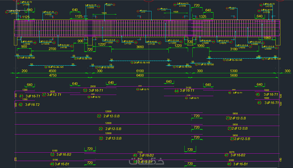Viewport: 293px width, 168px height.
Task: Select the "2700" dimension under the left span
Action: coord(52,49)
